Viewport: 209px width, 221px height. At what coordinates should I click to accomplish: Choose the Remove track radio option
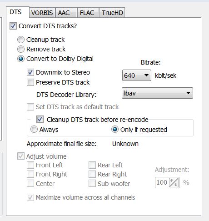click(21, 49)
